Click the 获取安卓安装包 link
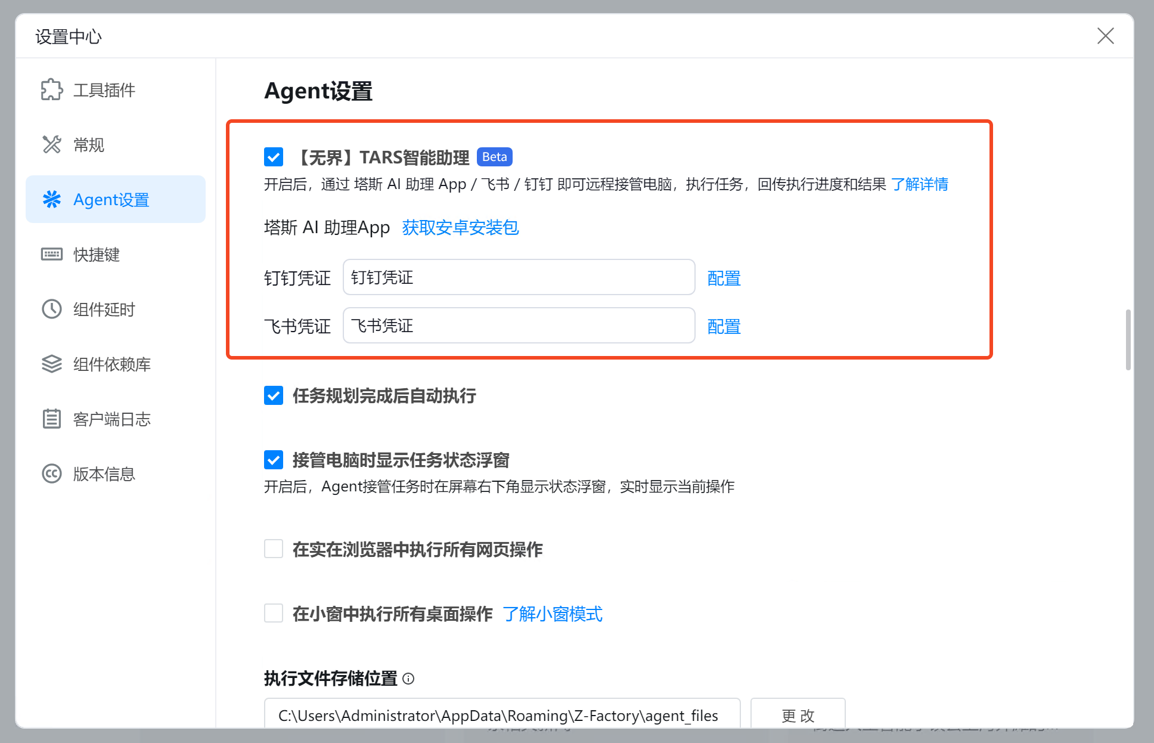This screenshot has width=1154, height=743. point(460,227)
